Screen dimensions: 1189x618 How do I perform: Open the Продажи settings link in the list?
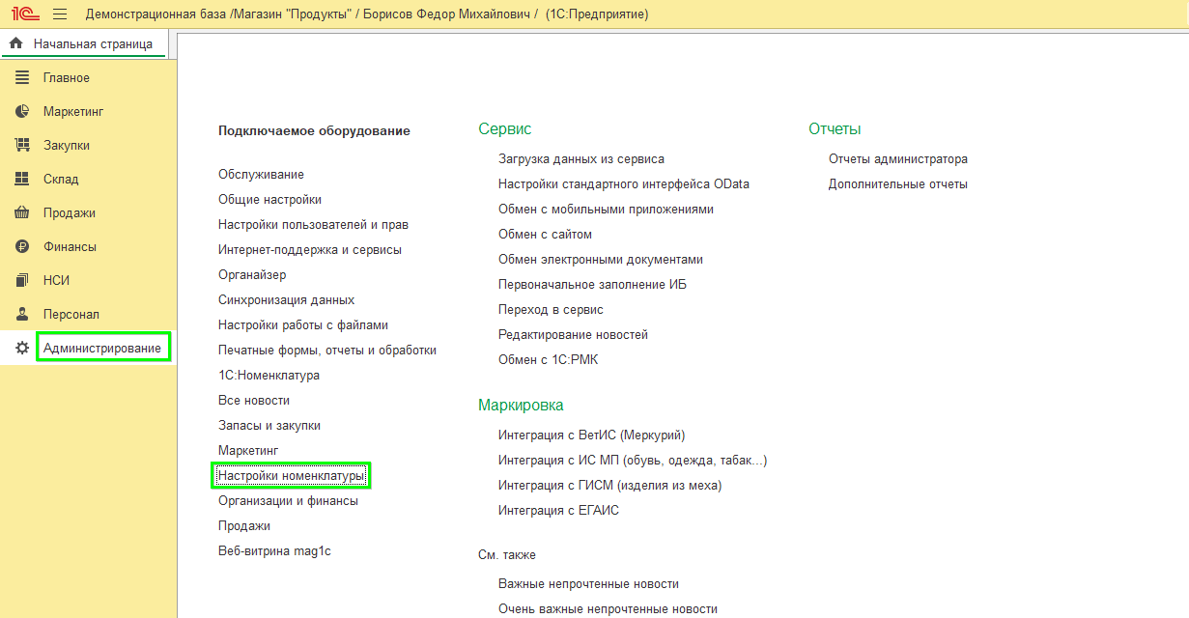(x=244, y=525)
